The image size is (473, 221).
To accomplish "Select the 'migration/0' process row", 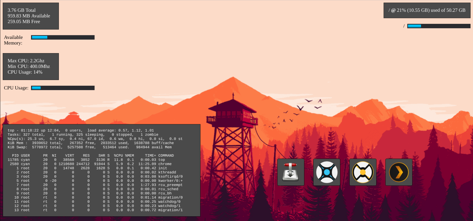I will coord(98,197).
